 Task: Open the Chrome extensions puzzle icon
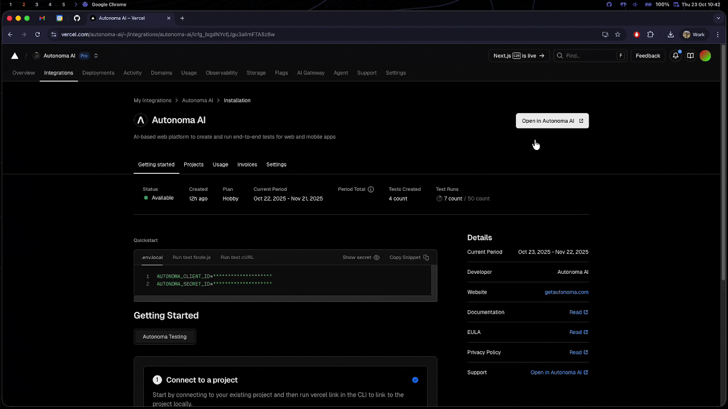coord(651,35)
